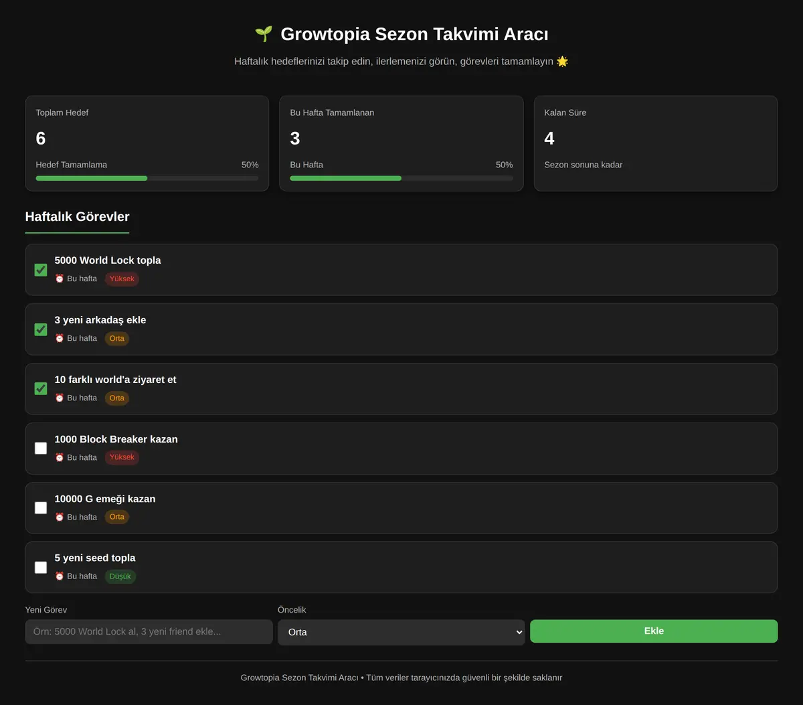This screenshot has height=705, width=803.
Task: Click Yüksek badge on 5000 World Lock task
Action: click(x=122, y=279)
